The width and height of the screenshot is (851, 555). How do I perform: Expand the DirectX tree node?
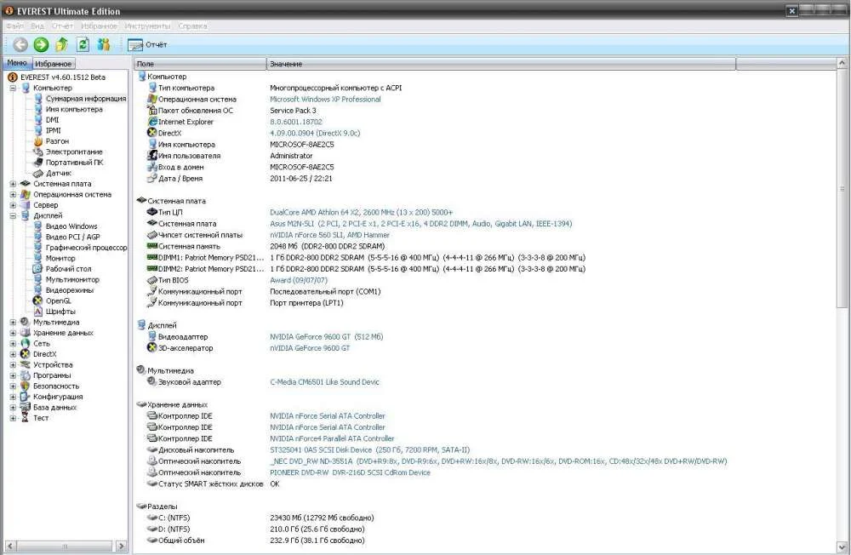[13, 354]
